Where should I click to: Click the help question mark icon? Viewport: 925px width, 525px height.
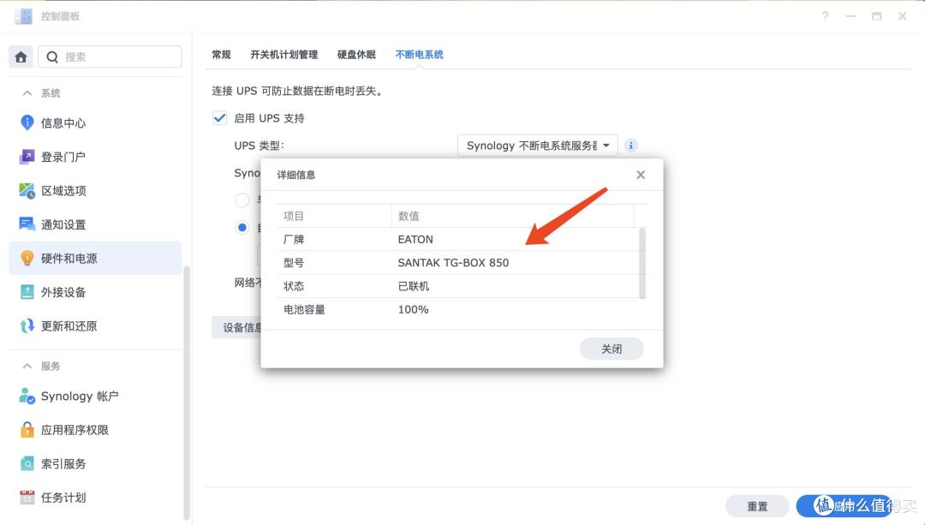825,16
